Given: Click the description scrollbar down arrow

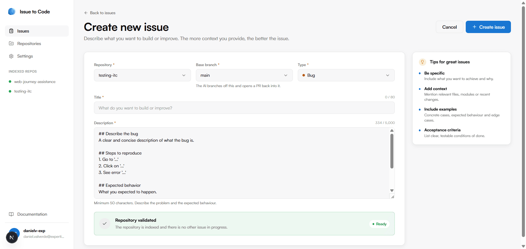Looking at the screenshot, I should tap(392, 191).
